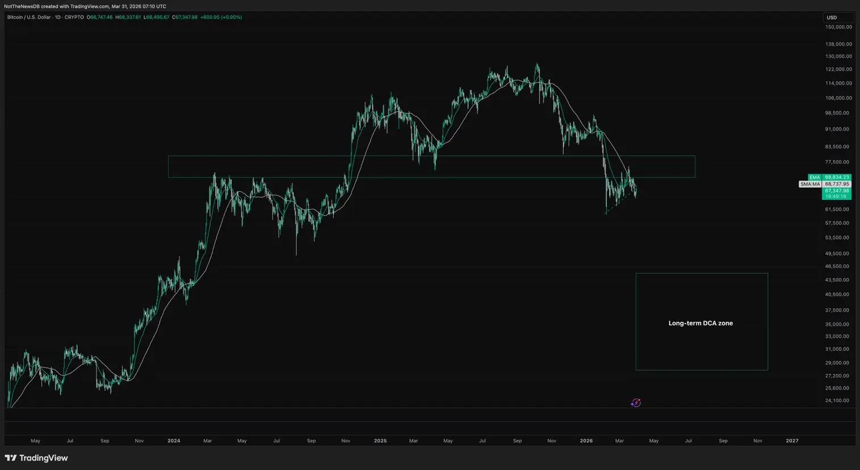The width and height of the screenshot is (860, 470).
Task: Click the 40,500.00 price axis label
Action: pos(837,294)
